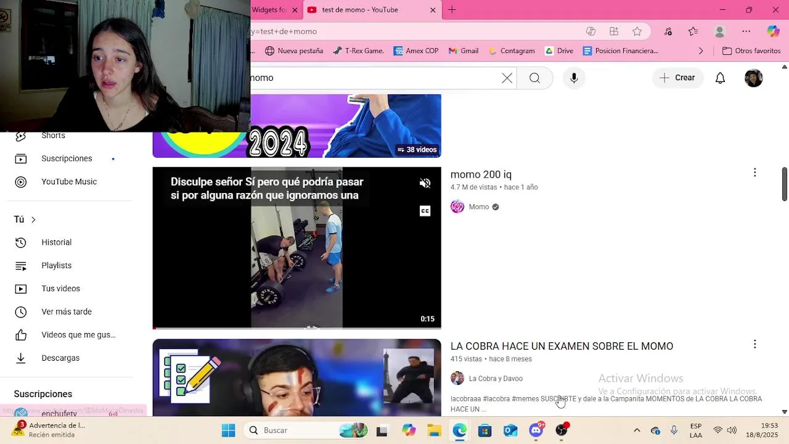This screenshot has width=789, height=444.
Task: Open La Cobra y Davoo channel avatar
Action: coord(457,378)
